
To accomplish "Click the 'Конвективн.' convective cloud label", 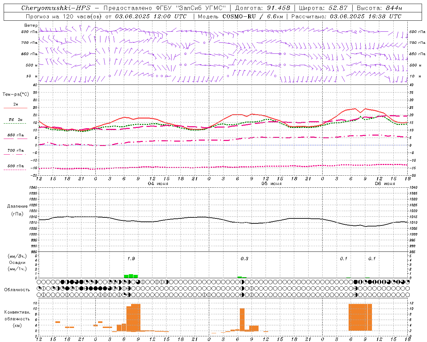I will 17,312.
